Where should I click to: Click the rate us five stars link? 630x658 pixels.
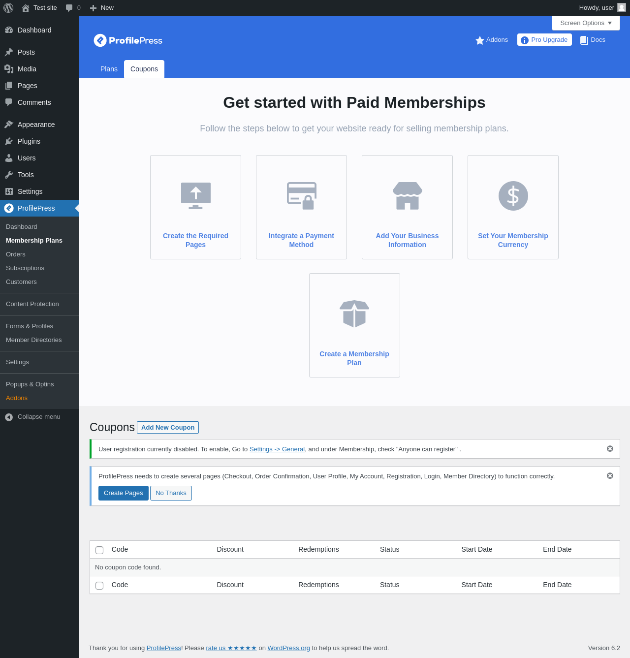coord(231,648)
